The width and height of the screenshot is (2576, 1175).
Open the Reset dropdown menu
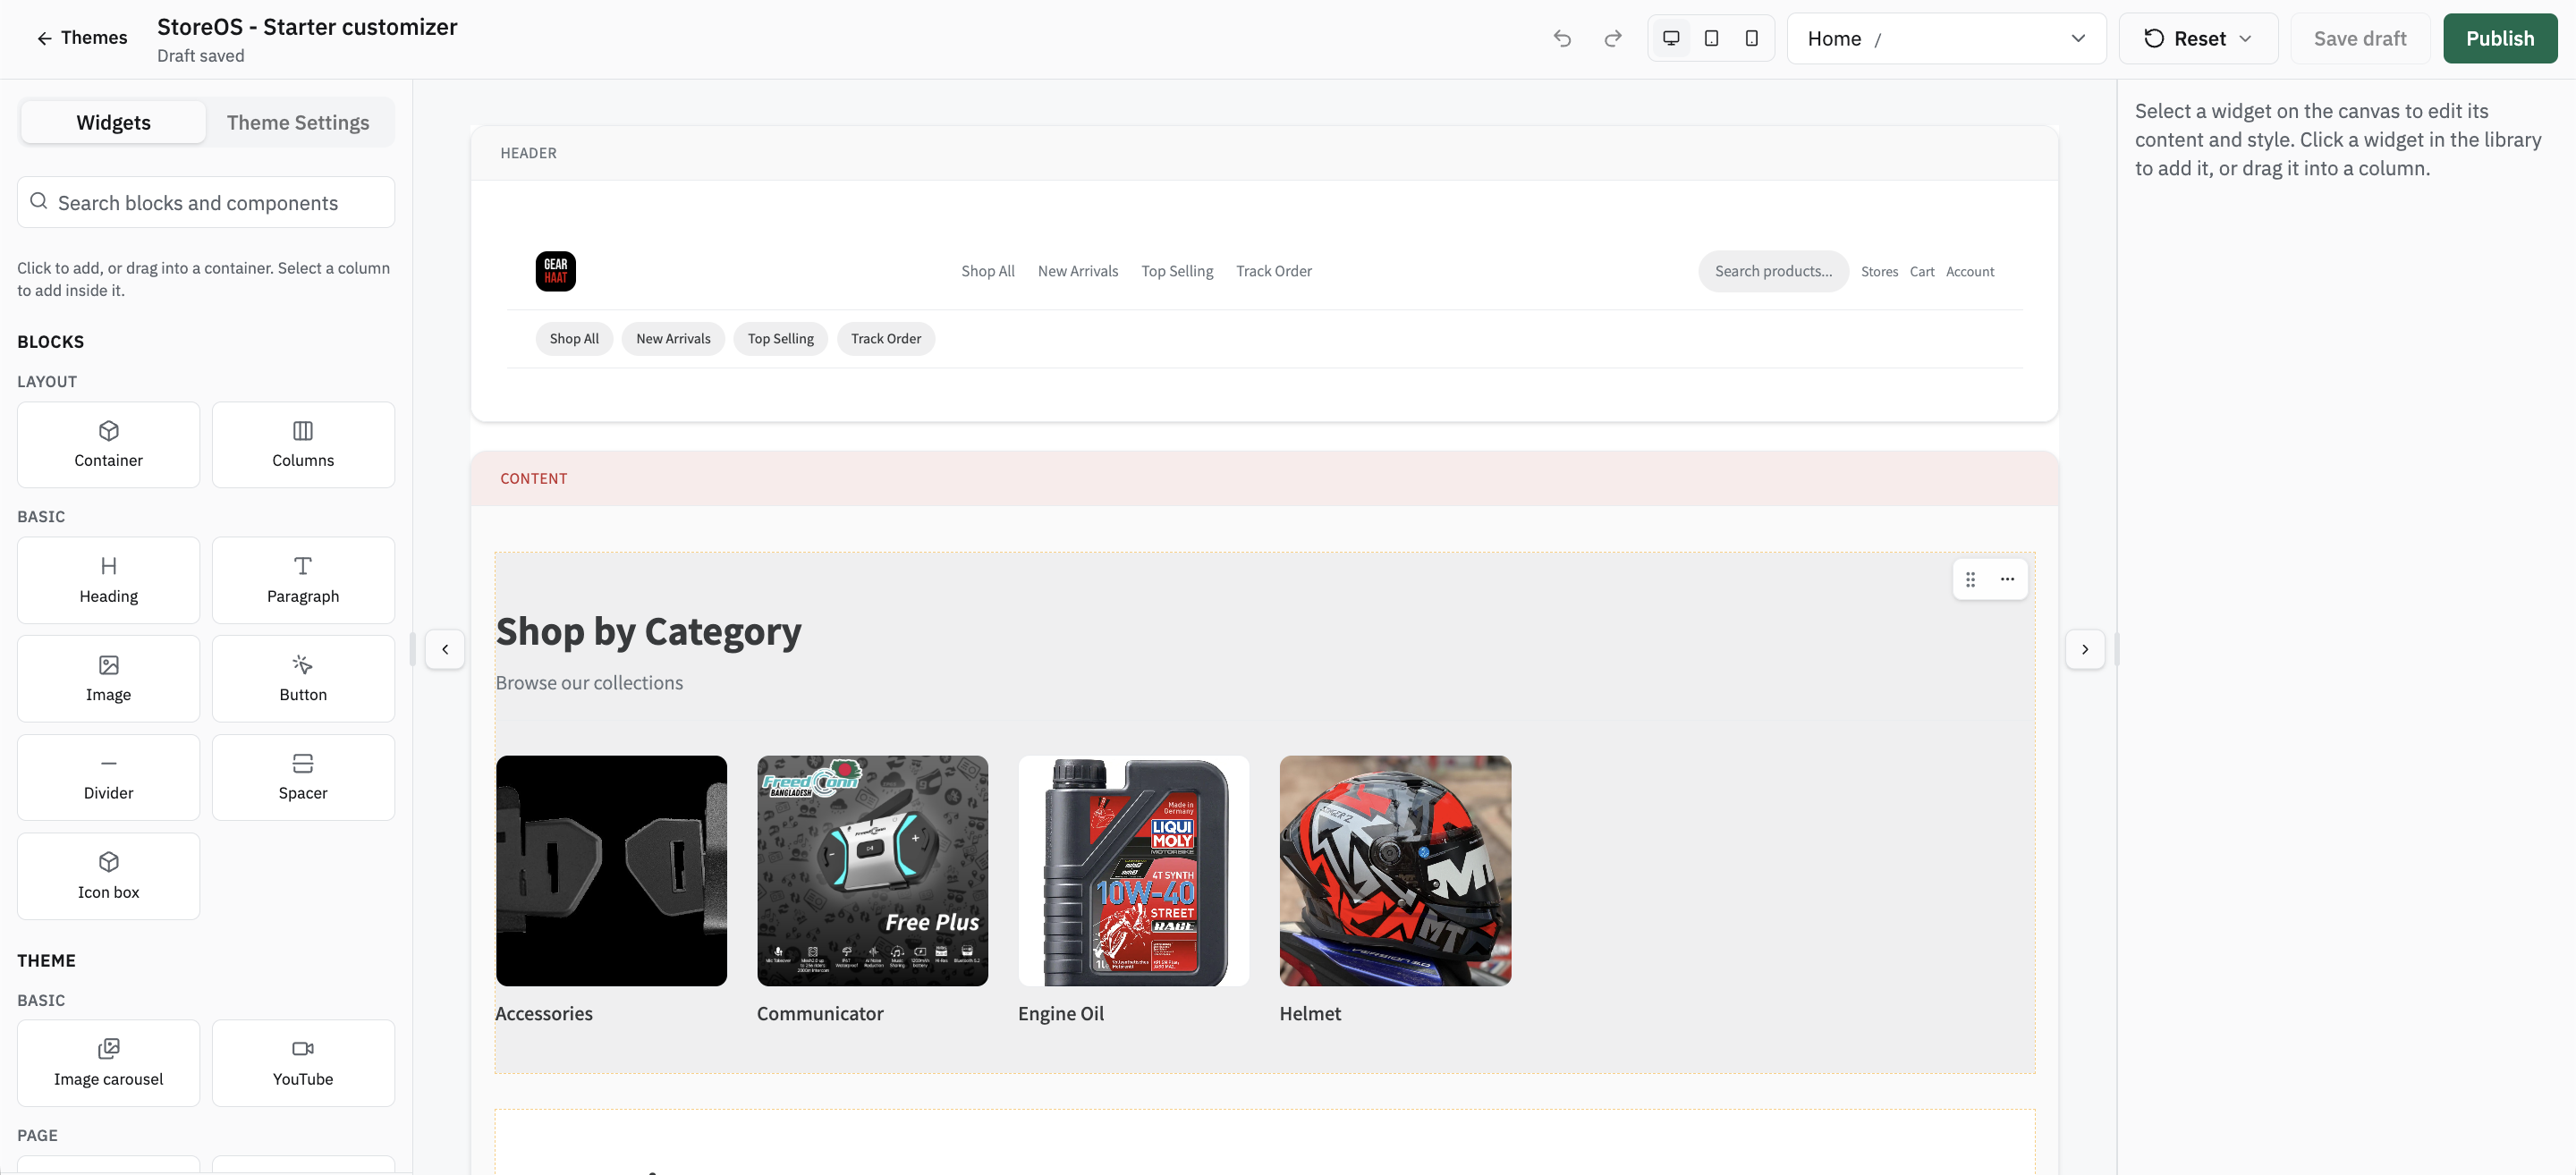tap(2198, 38)
